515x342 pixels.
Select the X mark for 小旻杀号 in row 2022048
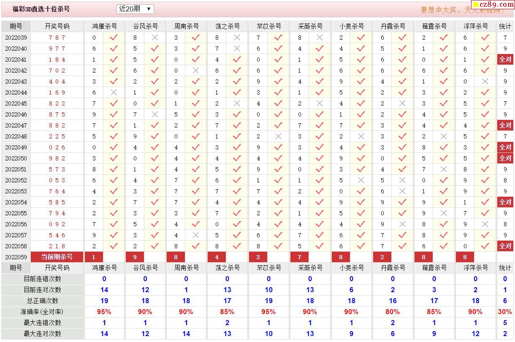coord(361,136)
